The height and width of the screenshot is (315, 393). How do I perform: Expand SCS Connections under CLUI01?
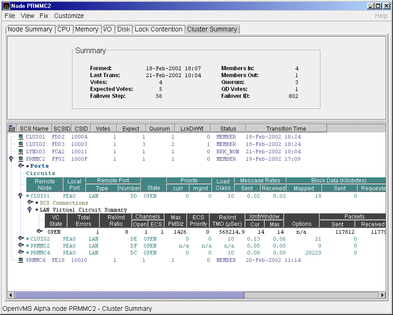[x=30, y=202]
